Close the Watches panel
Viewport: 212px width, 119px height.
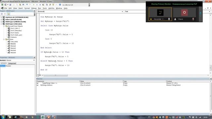[211, 79]
